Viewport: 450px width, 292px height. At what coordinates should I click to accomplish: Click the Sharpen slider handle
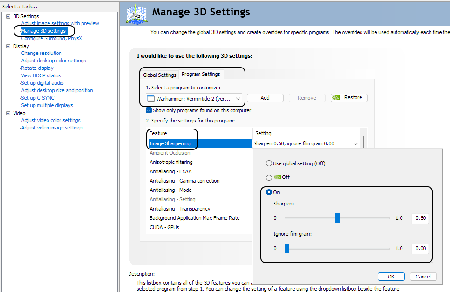pyautogui.click(x=337, y=218)
